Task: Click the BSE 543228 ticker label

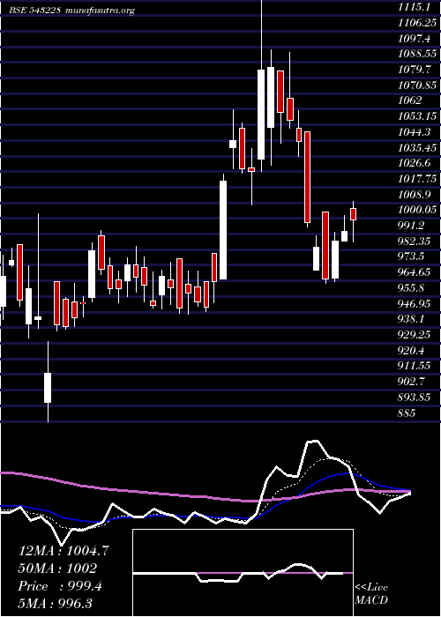Action: (35, 11)
